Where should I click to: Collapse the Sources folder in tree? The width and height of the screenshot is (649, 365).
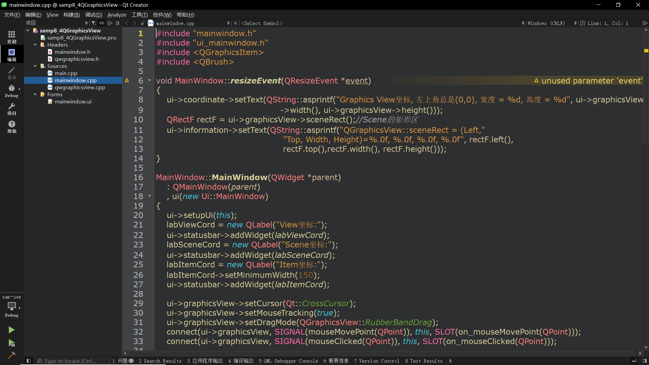click(x=35, y=66)
